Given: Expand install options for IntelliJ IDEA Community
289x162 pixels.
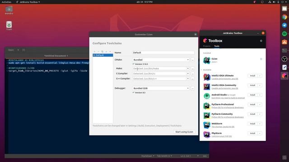Looking at the screenshot, I should [260, 85].
